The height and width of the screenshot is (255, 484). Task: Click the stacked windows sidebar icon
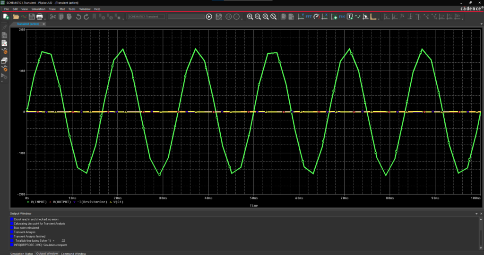(4, 60)
